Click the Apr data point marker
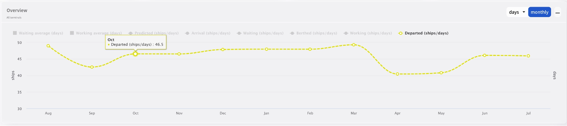 pyautogui.click(x=397, y=74)
